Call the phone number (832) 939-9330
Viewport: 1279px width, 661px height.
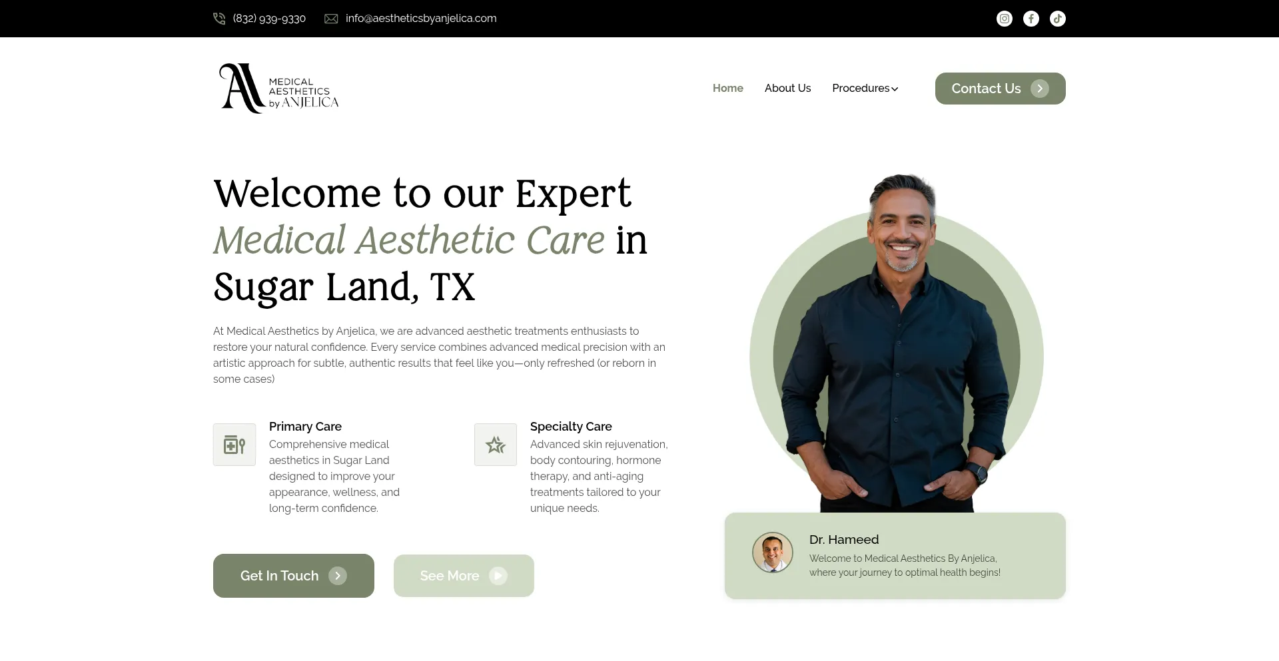point(269,19)
